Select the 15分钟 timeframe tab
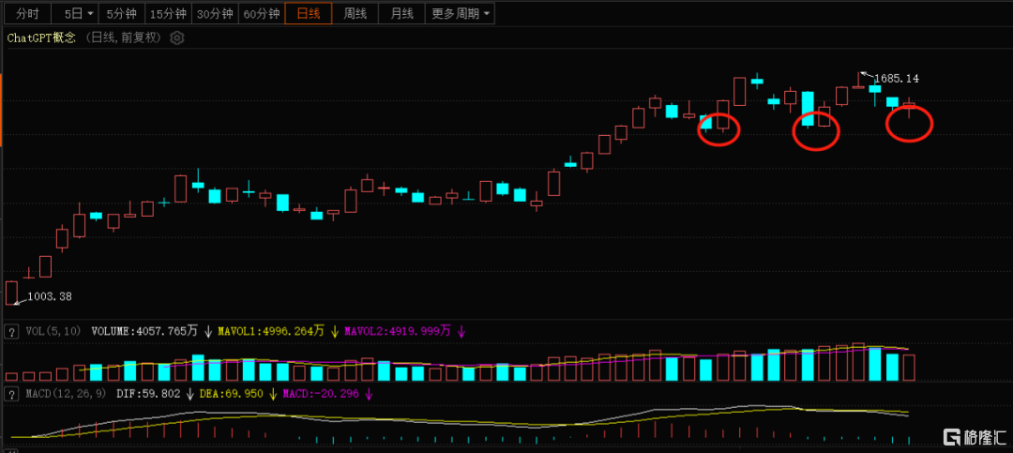Screen dimensions: 1013x453 [168, 13]
